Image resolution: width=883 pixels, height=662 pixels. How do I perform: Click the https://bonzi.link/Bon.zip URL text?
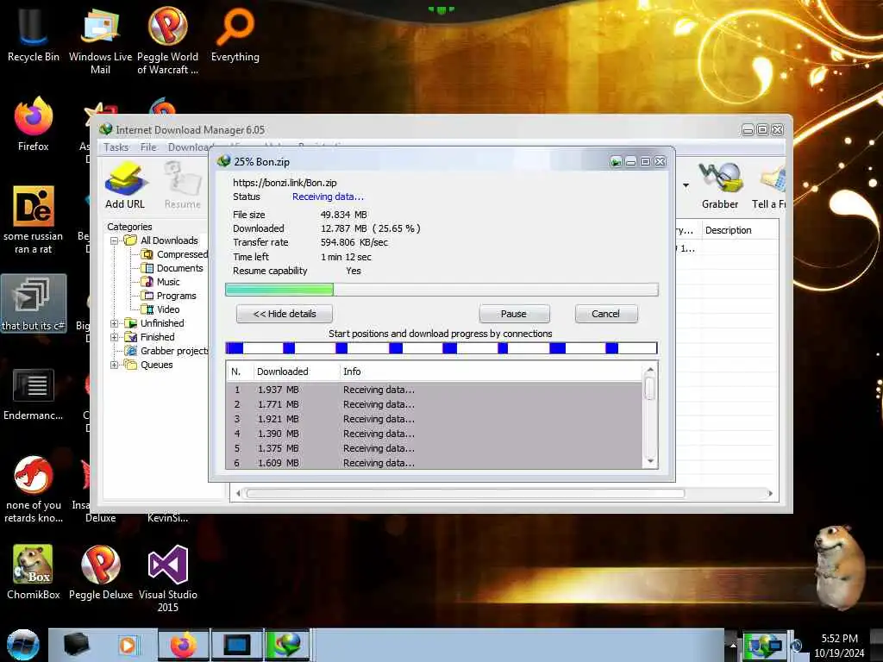(285, 183)
